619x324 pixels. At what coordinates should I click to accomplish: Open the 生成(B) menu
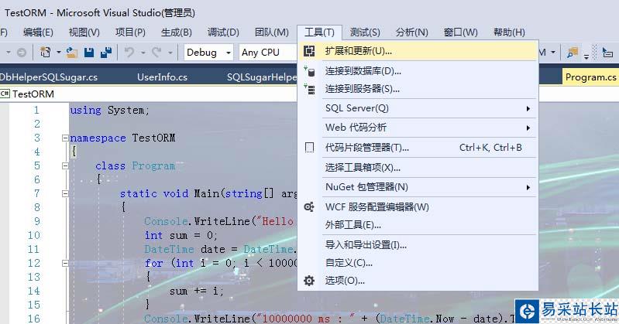click(177, 32)
